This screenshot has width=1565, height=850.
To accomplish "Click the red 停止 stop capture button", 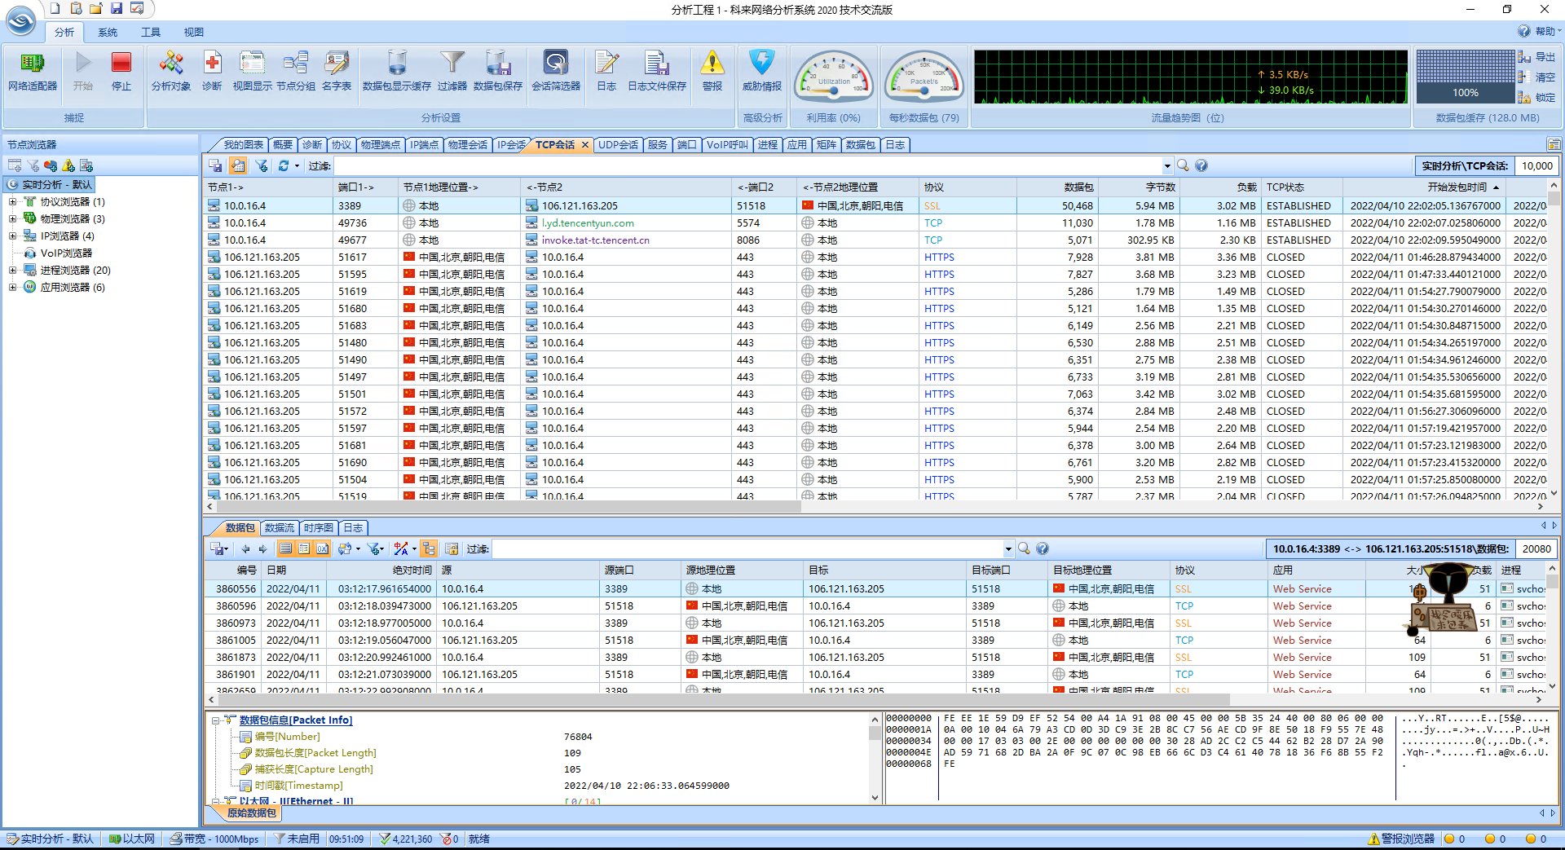I will point(121,71).
